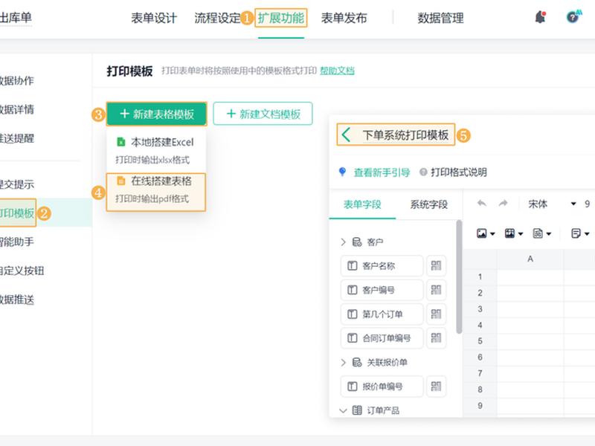
Task: Select 智能助手 in the sidebar
Action: 16,242
